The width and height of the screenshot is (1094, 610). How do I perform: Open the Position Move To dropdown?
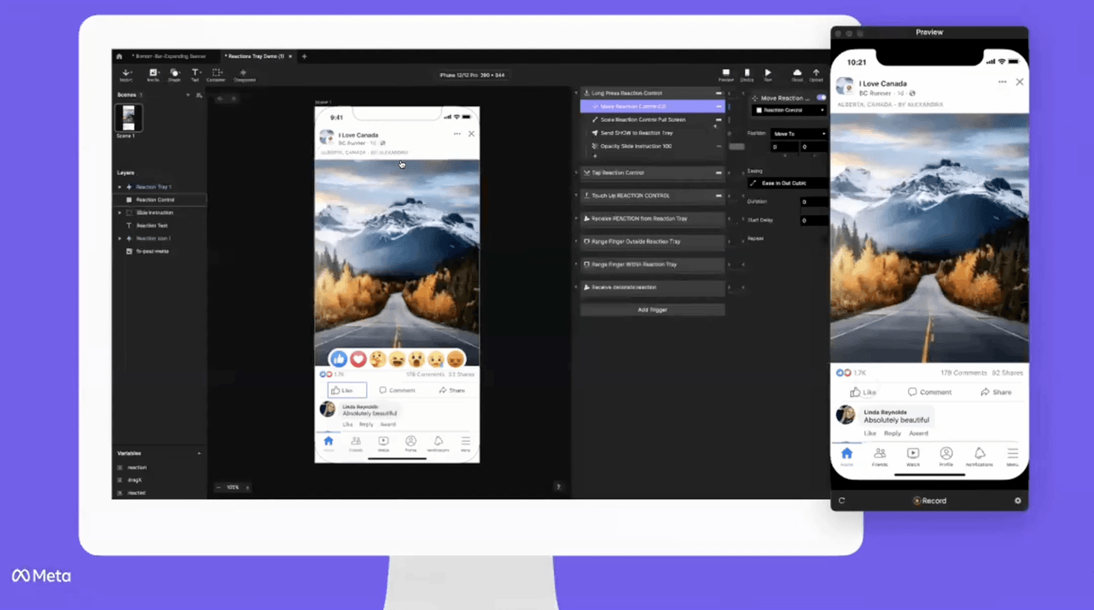click(799, 134)
